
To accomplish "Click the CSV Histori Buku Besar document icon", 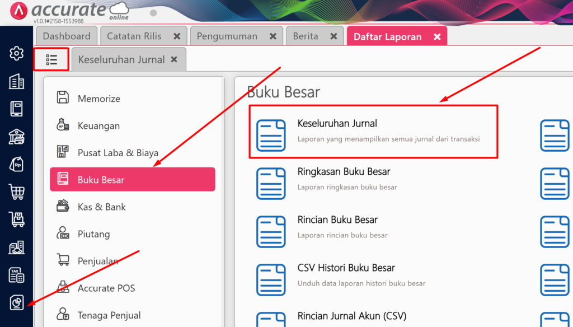I will 271,279.
